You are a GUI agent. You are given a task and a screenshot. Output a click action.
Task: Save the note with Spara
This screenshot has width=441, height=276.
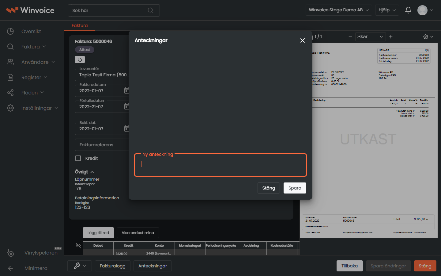coord(295,188)
